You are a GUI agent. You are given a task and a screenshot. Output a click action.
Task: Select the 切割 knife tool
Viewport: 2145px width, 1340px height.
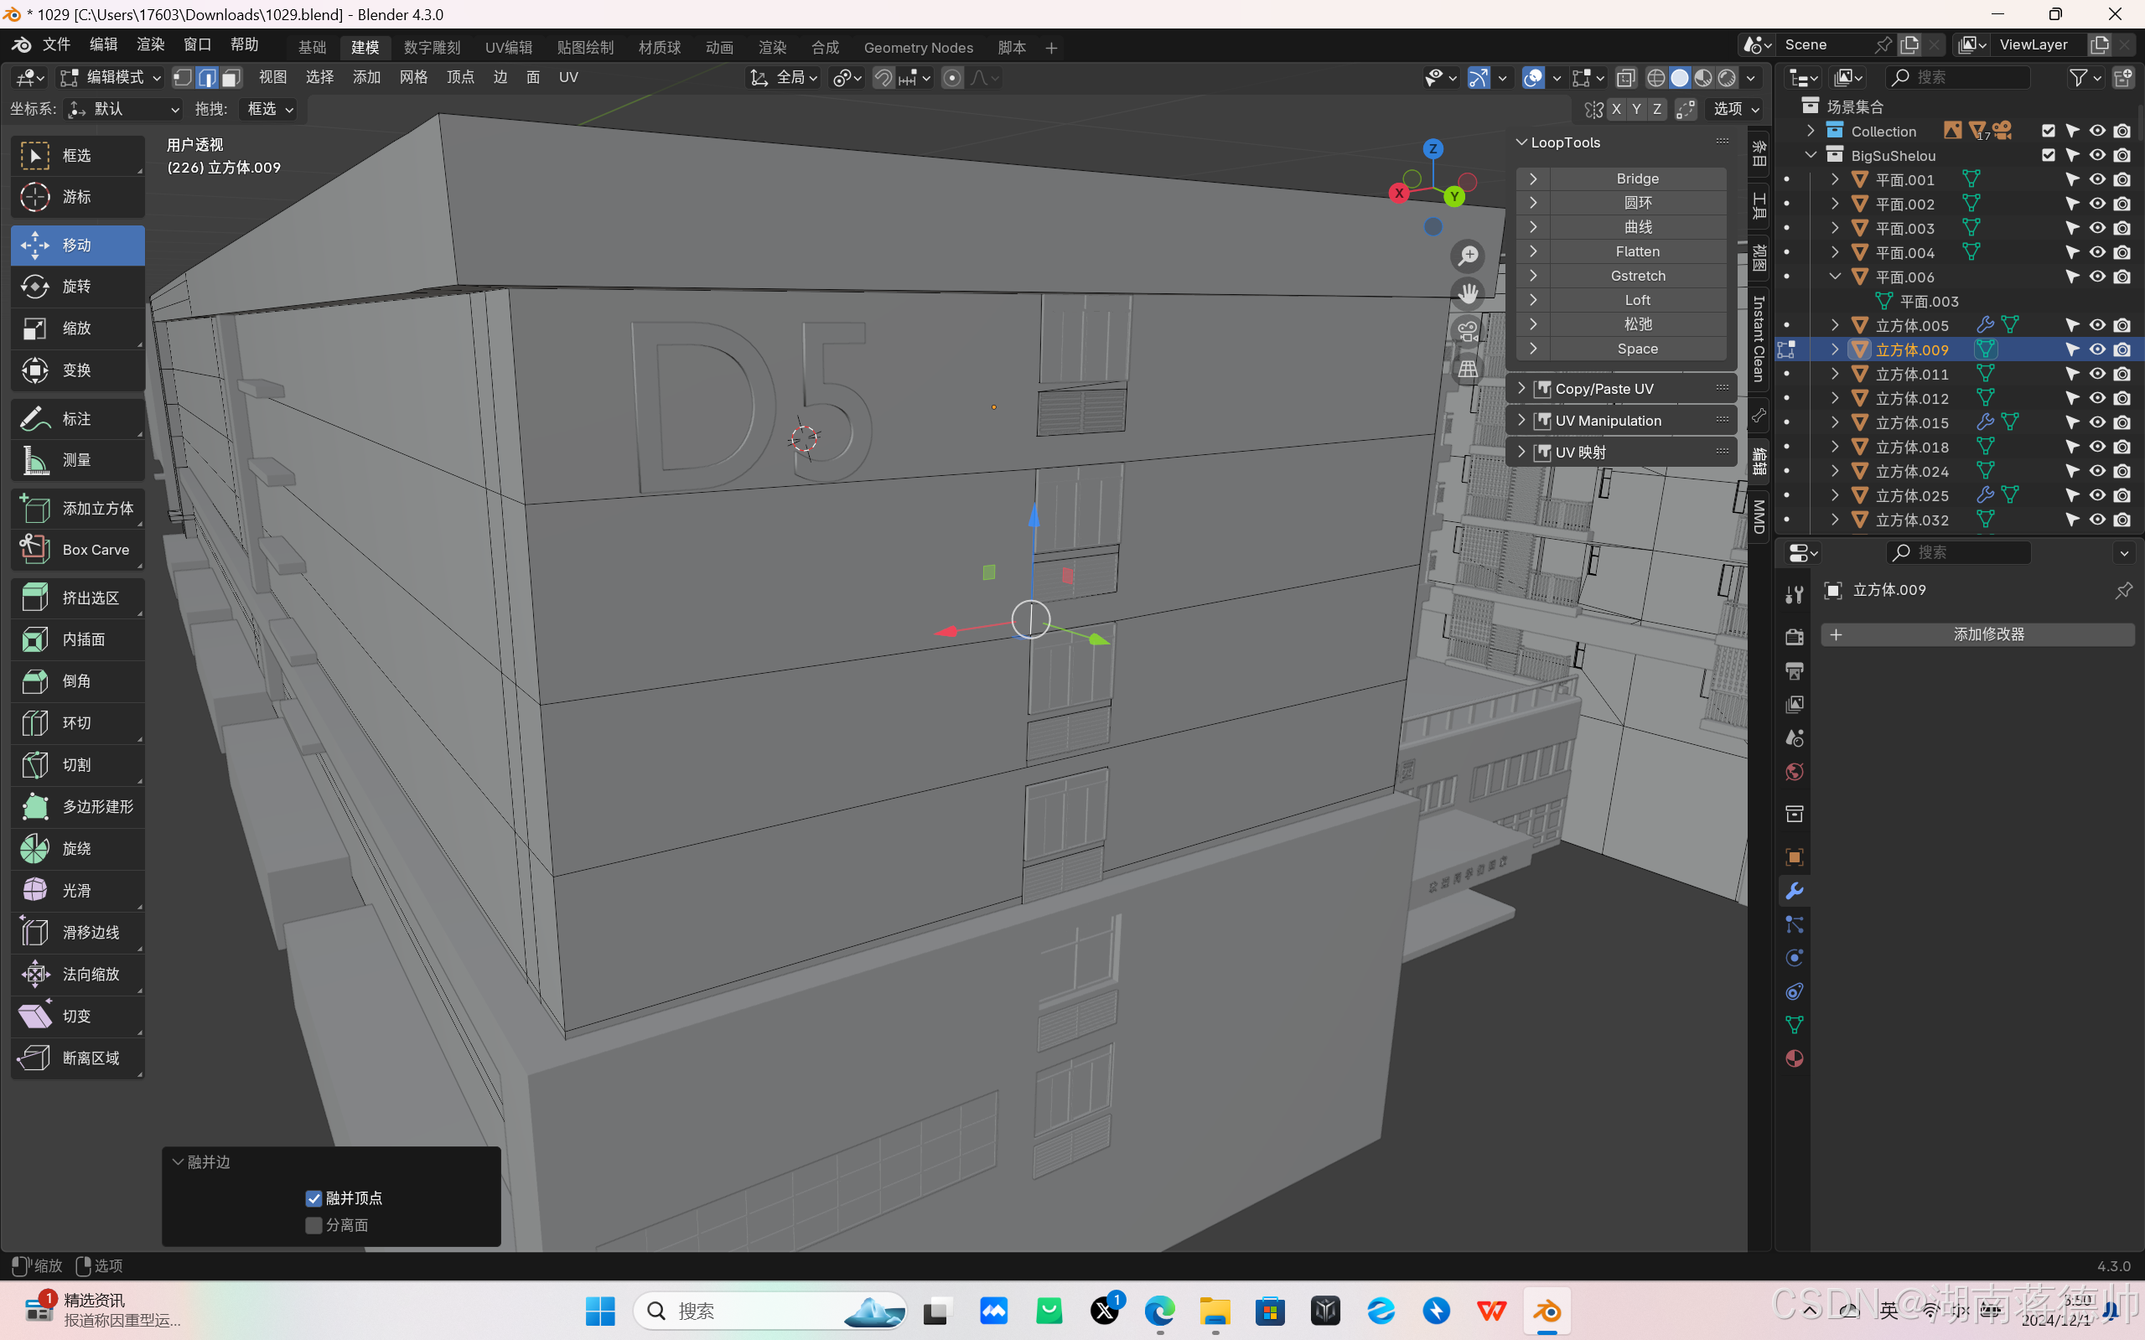(77, 765)
